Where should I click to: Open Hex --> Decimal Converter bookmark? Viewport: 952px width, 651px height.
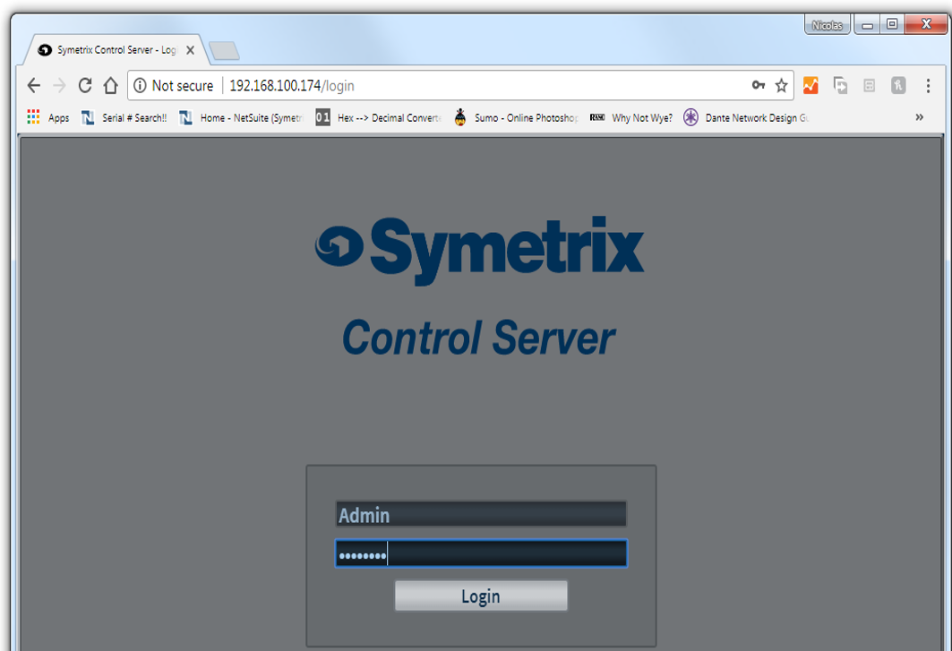378,118
